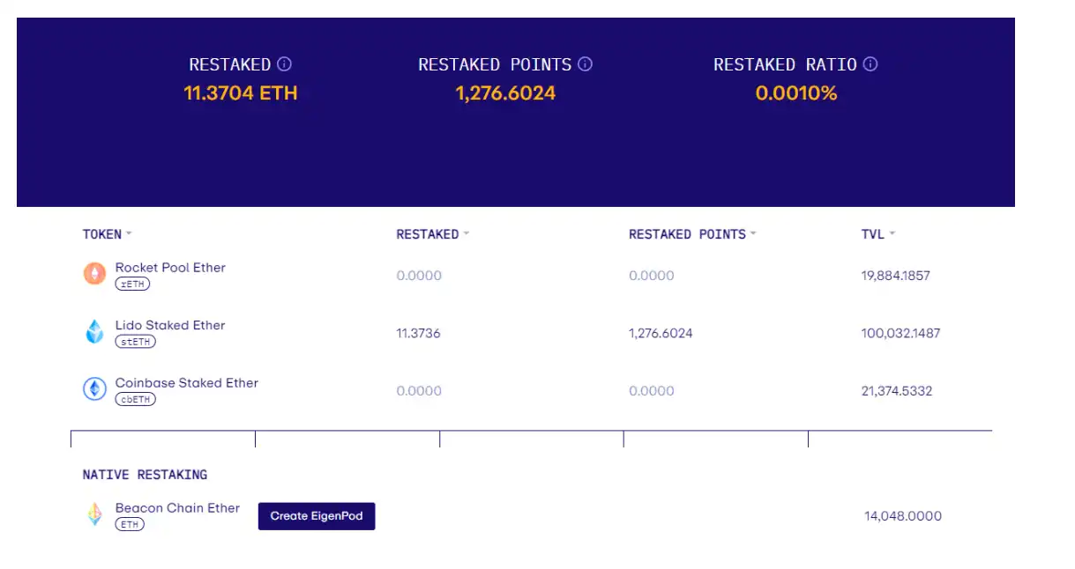This screenshot has height=569, width=1075.
Task: Sort by TVL column arrow
Action: coord(892,234)
